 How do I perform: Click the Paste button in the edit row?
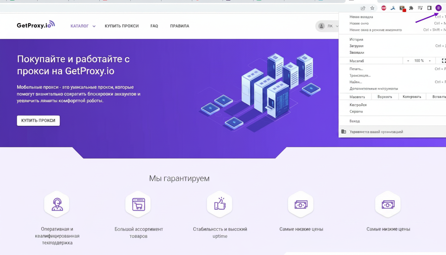(x=436, y=97)
